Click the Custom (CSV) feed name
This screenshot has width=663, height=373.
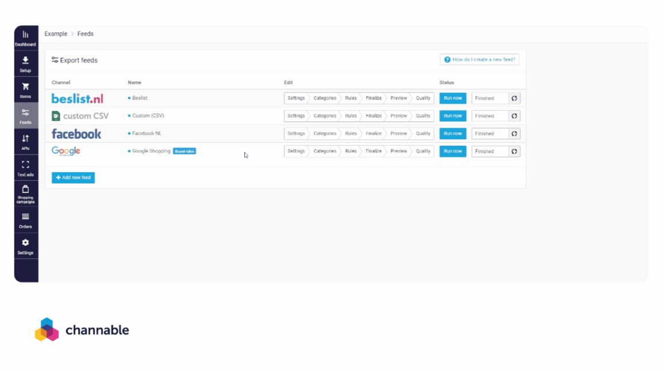coord(148,116)
